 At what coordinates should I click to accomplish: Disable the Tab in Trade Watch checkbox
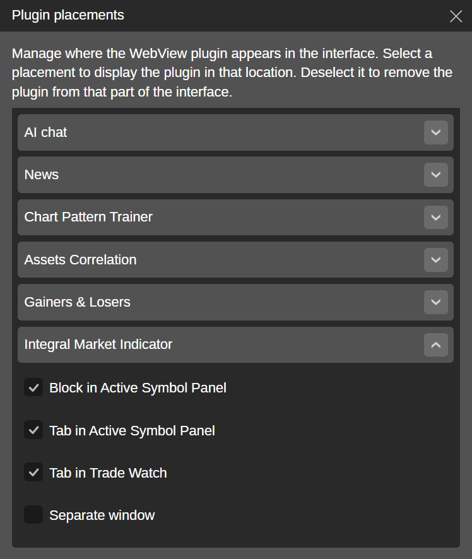(33, 473)
